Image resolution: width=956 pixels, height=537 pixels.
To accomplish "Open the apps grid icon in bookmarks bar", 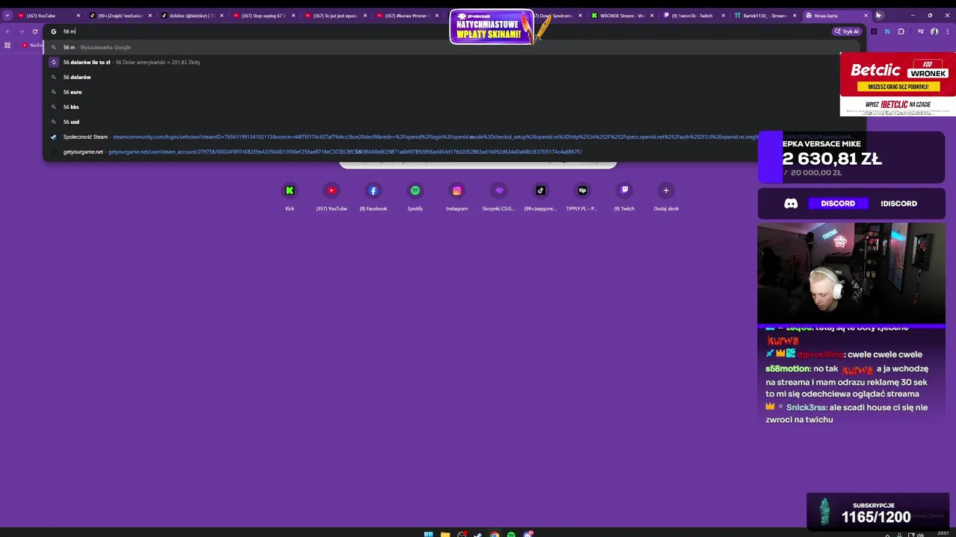I will (7, 45).
